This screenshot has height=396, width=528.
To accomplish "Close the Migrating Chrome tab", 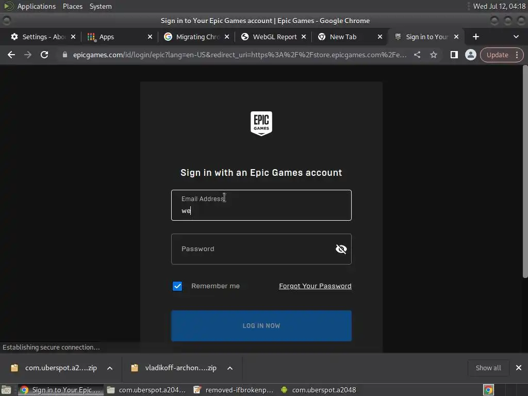I will point(227,37).
